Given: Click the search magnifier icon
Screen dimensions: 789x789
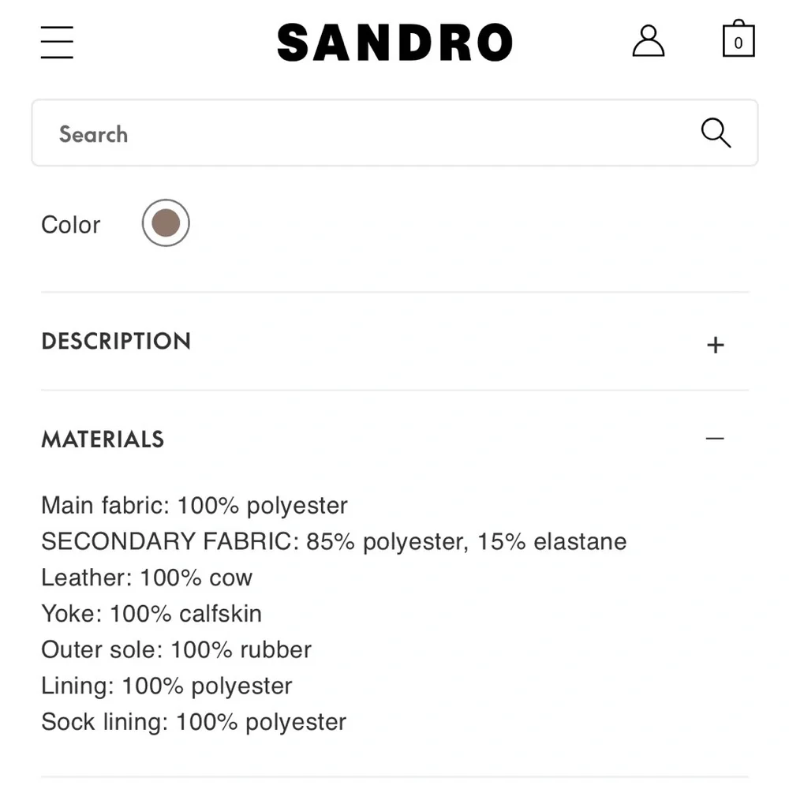Looking at the screenshot, I should pyautogui.click(x=715, y=133).
